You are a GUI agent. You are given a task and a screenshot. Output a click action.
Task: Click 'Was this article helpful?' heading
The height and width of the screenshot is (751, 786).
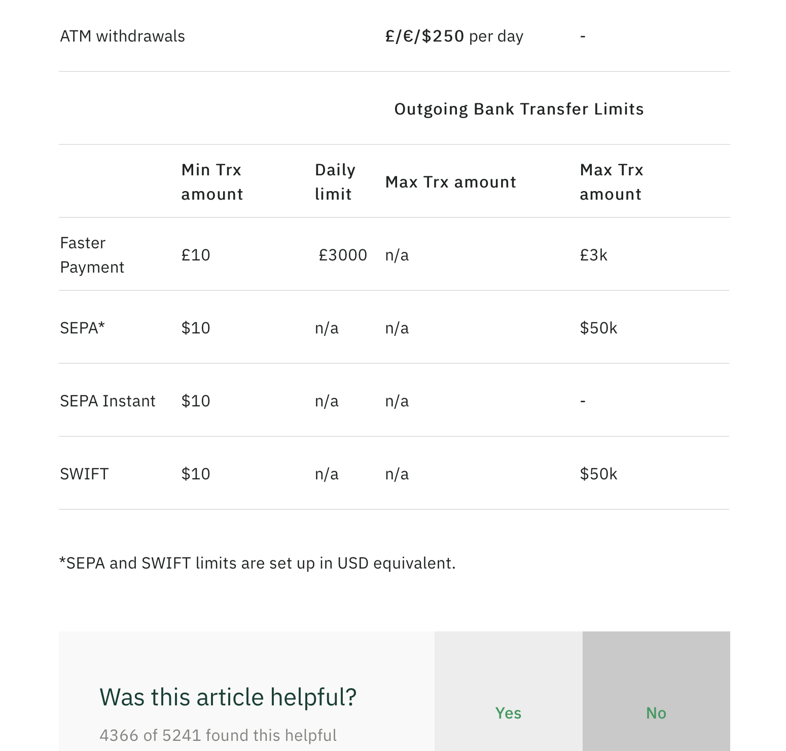point(228,697)
